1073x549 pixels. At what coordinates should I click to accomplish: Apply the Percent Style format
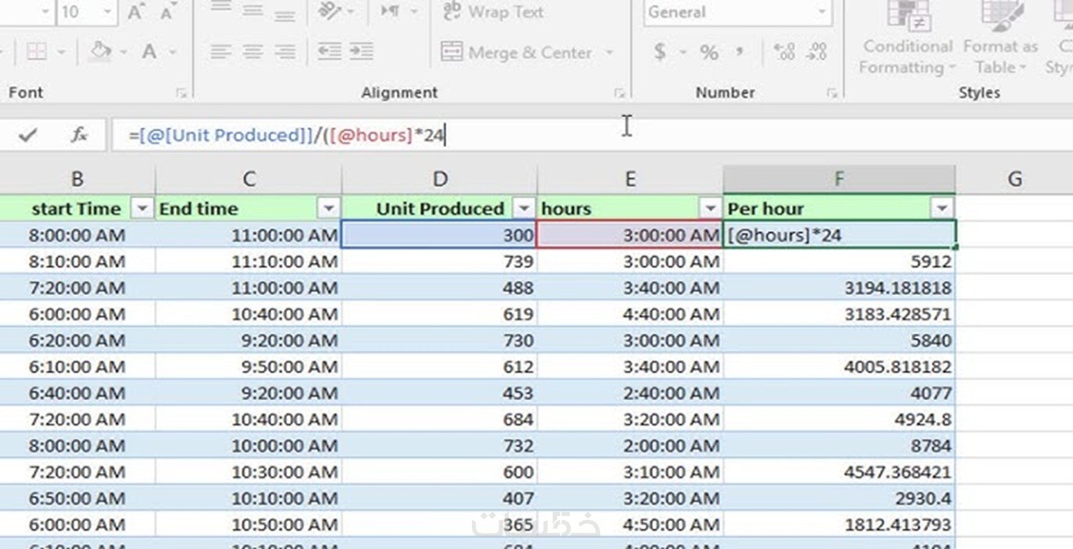click(709, 53)
